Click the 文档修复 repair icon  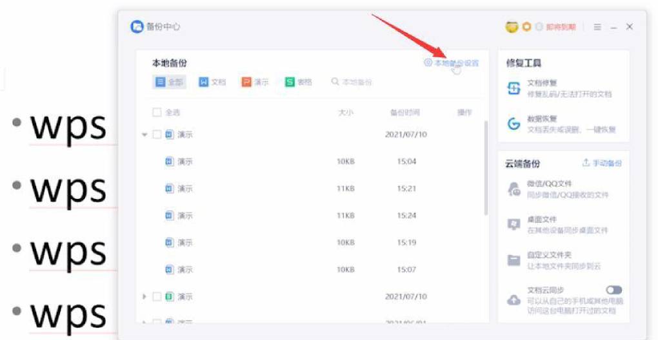click(513, 88)
